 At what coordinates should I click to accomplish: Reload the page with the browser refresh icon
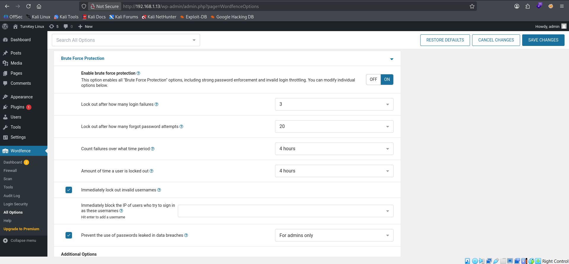coord(28,6)
